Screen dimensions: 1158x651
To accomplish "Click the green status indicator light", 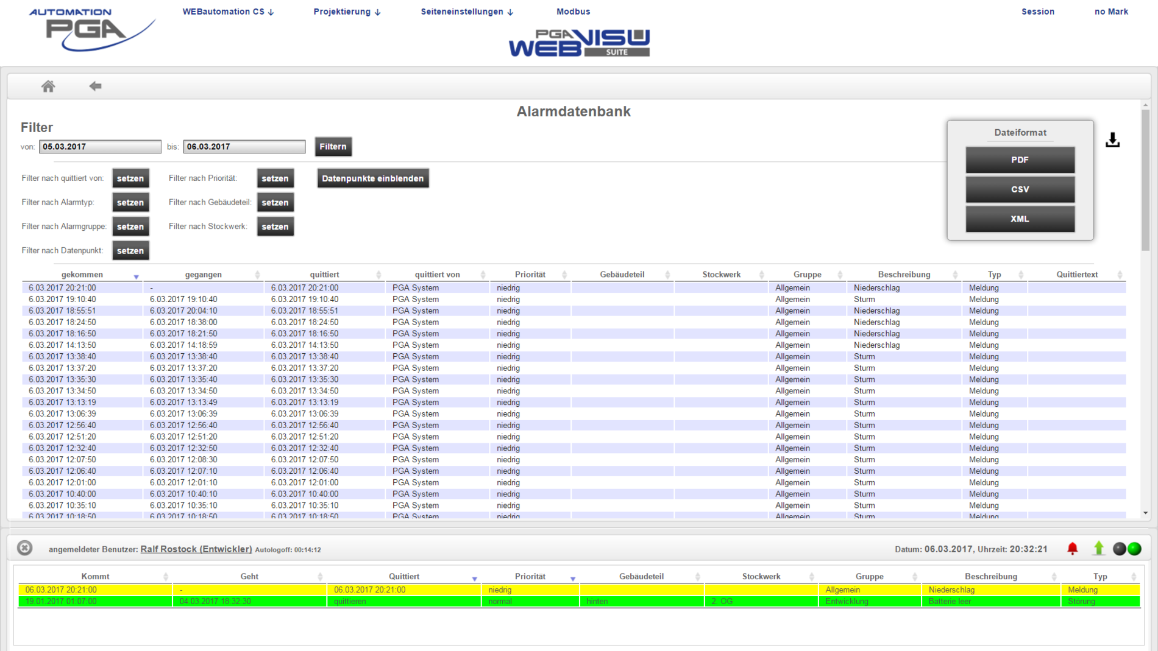I will [1134, 549].
